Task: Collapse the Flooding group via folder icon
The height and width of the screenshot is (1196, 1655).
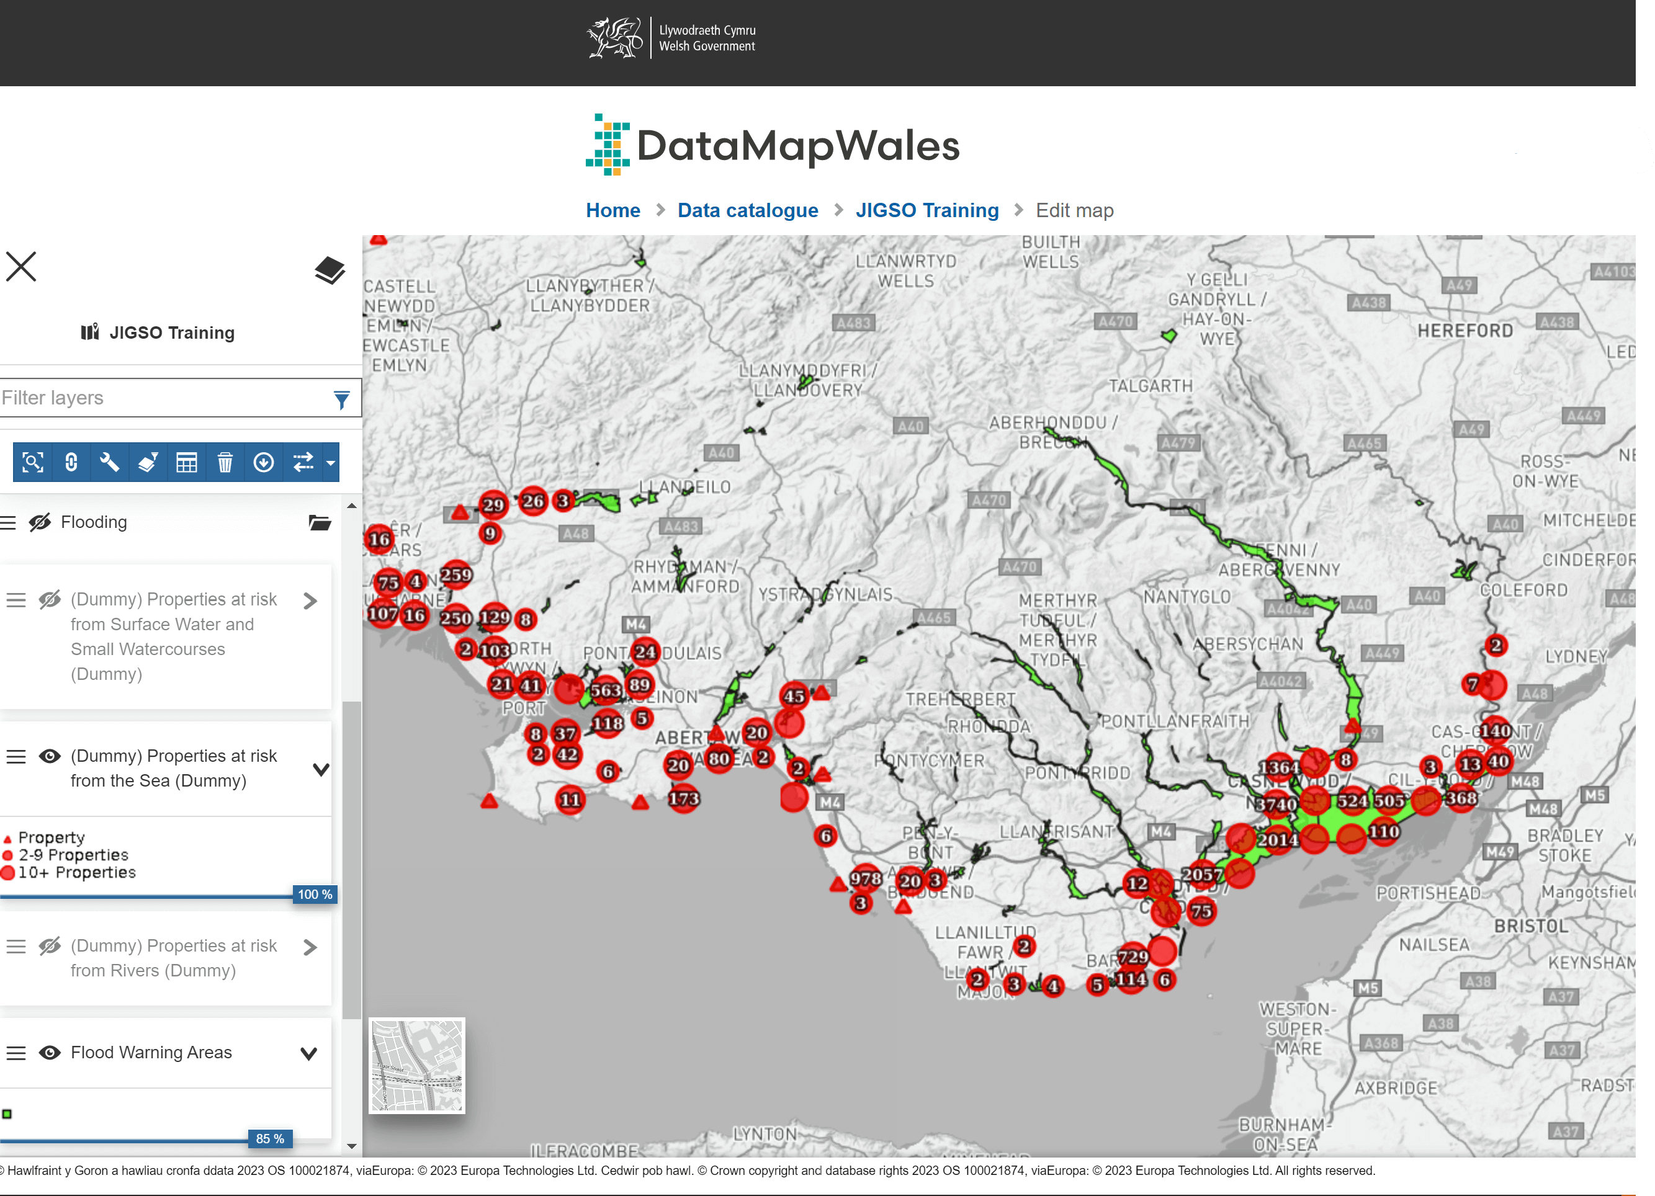Action: (x=320, y=522)
